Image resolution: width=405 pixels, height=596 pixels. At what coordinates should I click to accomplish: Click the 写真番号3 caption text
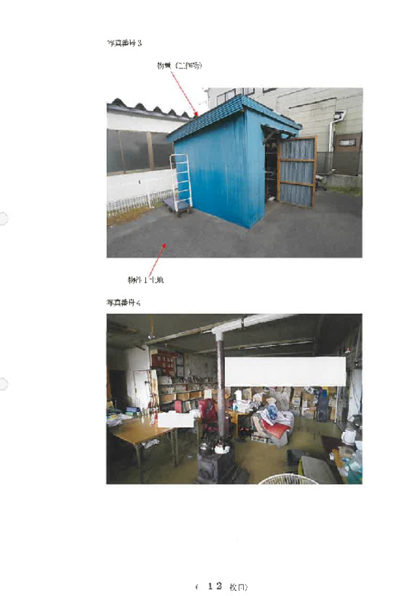pyautogui.click(x=124, y=43)
